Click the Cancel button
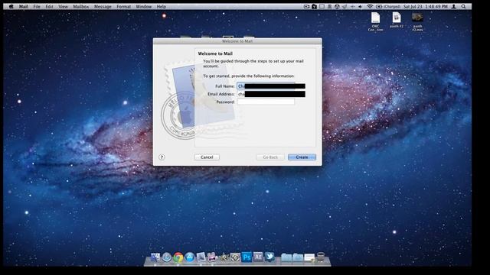The image size is (490, 275). tap(207, 157)
